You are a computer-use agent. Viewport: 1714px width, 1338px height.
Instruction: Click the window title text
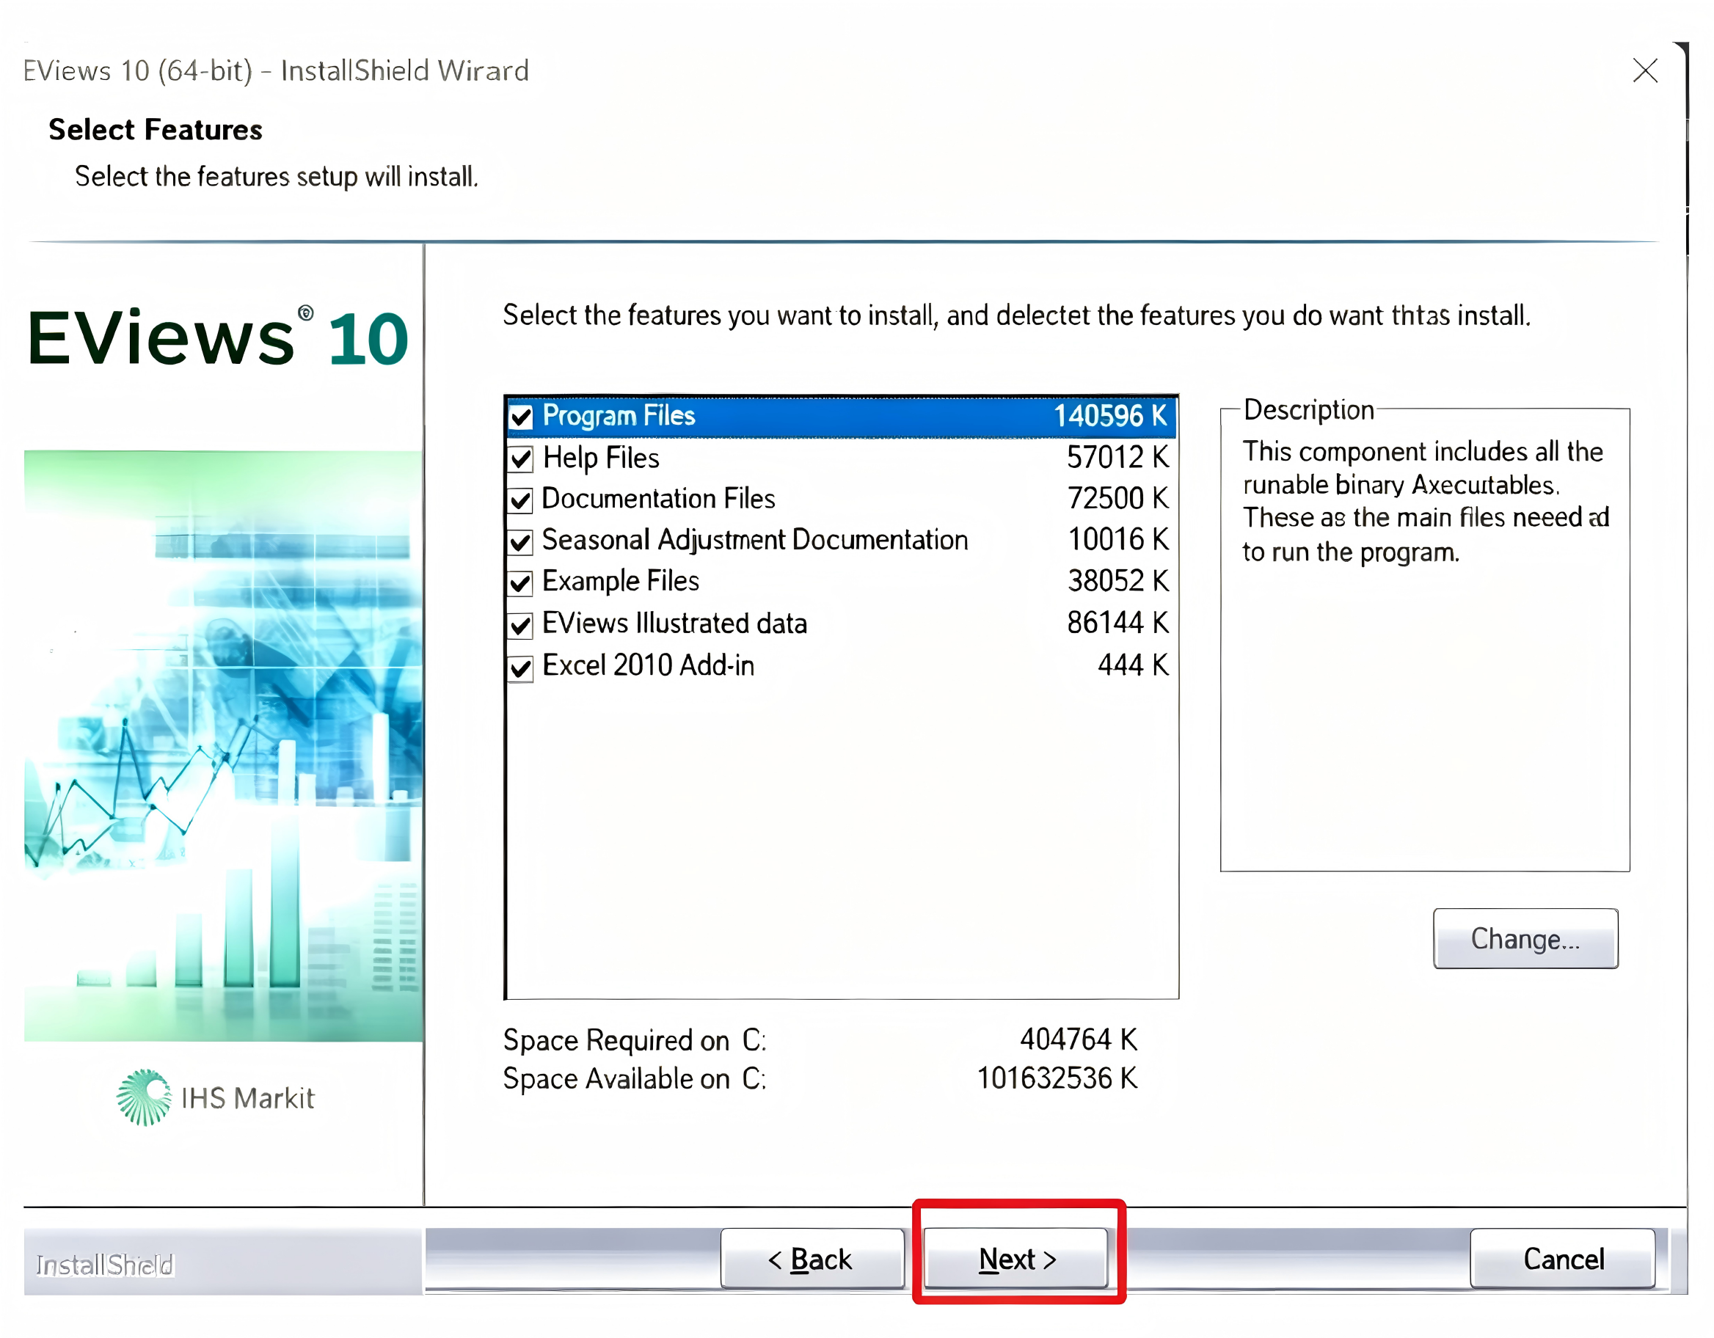pos(275,70)
